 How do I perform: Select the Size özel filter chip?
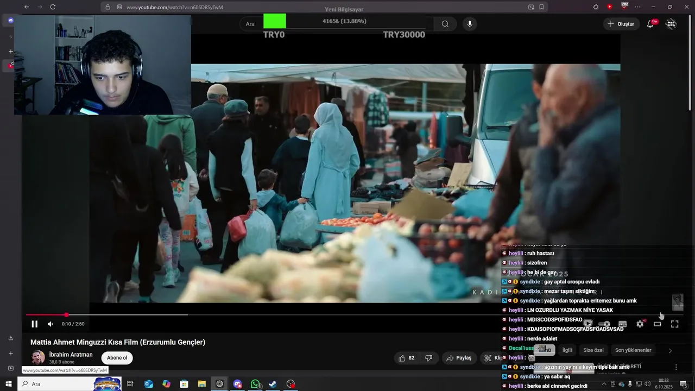[593, 350]
